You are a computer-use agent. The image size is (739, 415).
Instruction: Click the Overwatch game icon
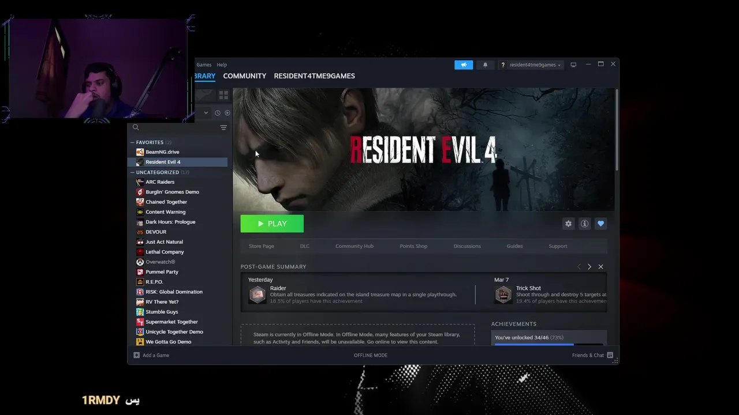tap(140, 262)
